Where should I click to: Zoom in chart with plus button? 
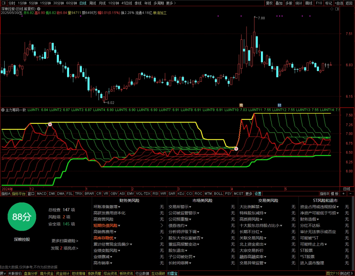(344, 194)
